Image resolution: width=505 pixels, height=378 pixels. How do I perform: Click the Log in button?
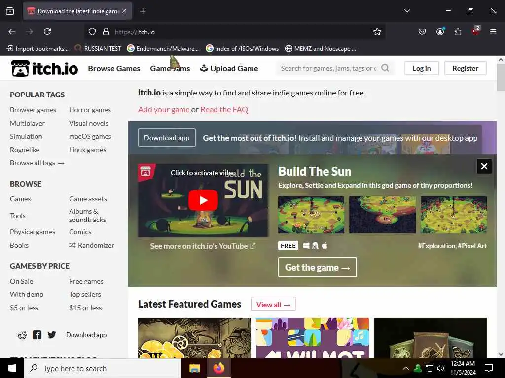coord(422,68)
